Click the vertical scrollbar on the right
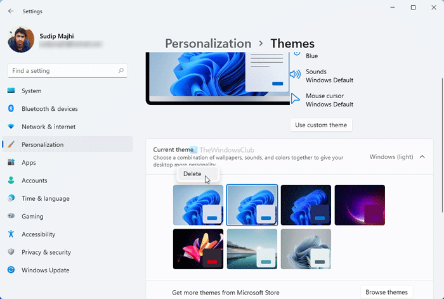The height and width of the screenshot is (299, 444). 442,145
